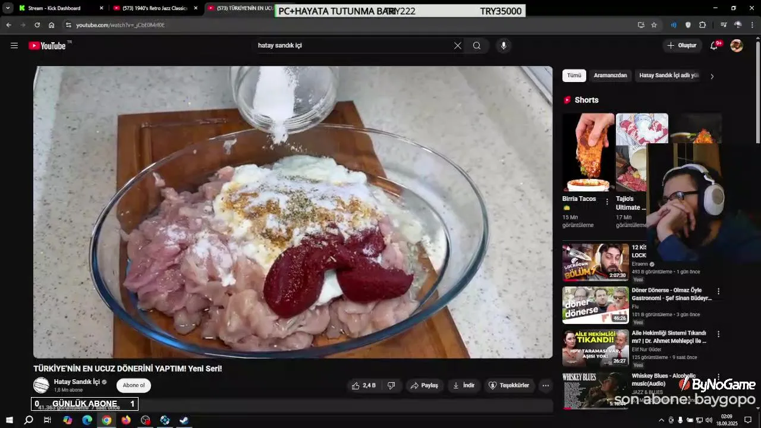Open the Hatay Sandık İçi channel link
This screenshot has height=428, width=761.
point(77,382)
